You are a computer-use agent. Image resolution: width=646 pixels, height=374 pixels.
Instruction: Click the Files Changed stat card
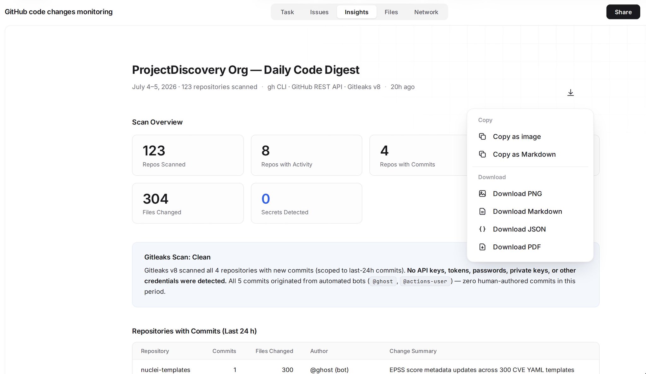click(188, 203)
